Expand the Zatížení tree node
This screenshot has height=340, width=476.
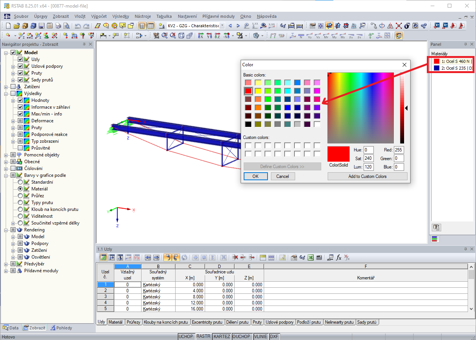(6, 87)
